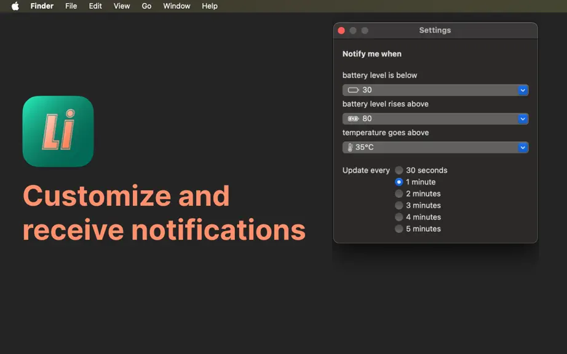Click the blue arrow of the 80 dropdown
Screen dimensions: 567x354
tap(523, 119)
